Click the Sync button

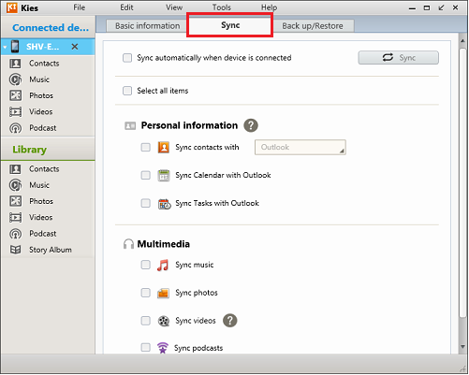click(x=399, y=58)
